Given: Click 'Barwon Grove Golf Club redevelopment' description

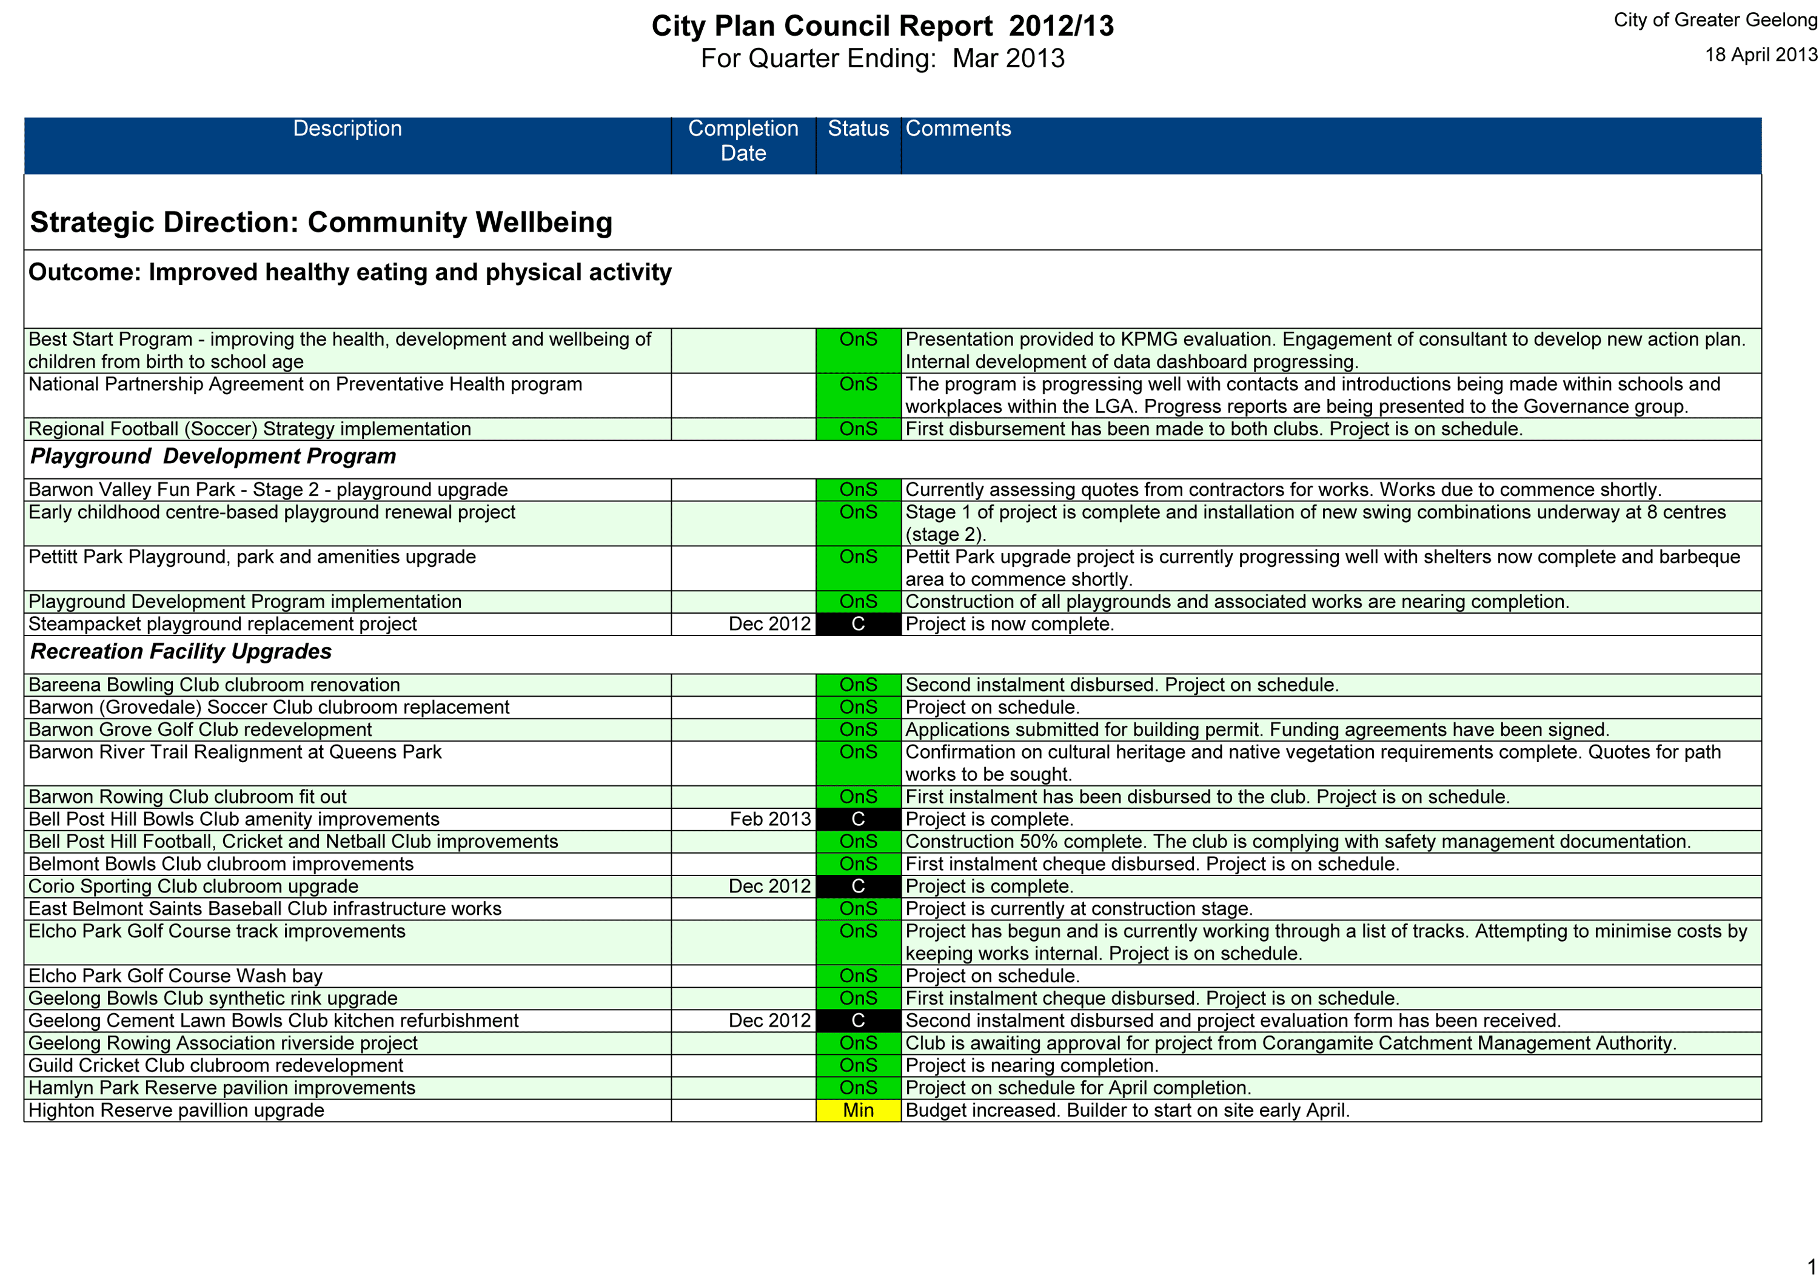Looking at the screenshot, I should 199,730.
